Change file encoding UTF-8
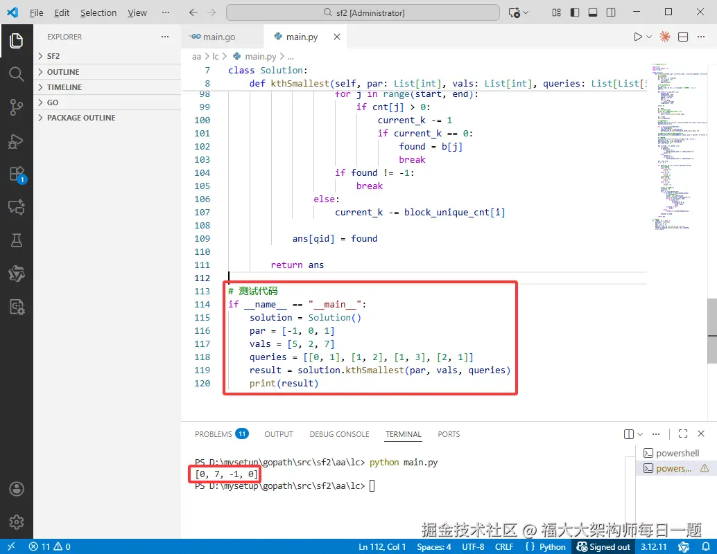 click(x=473, y=546)
